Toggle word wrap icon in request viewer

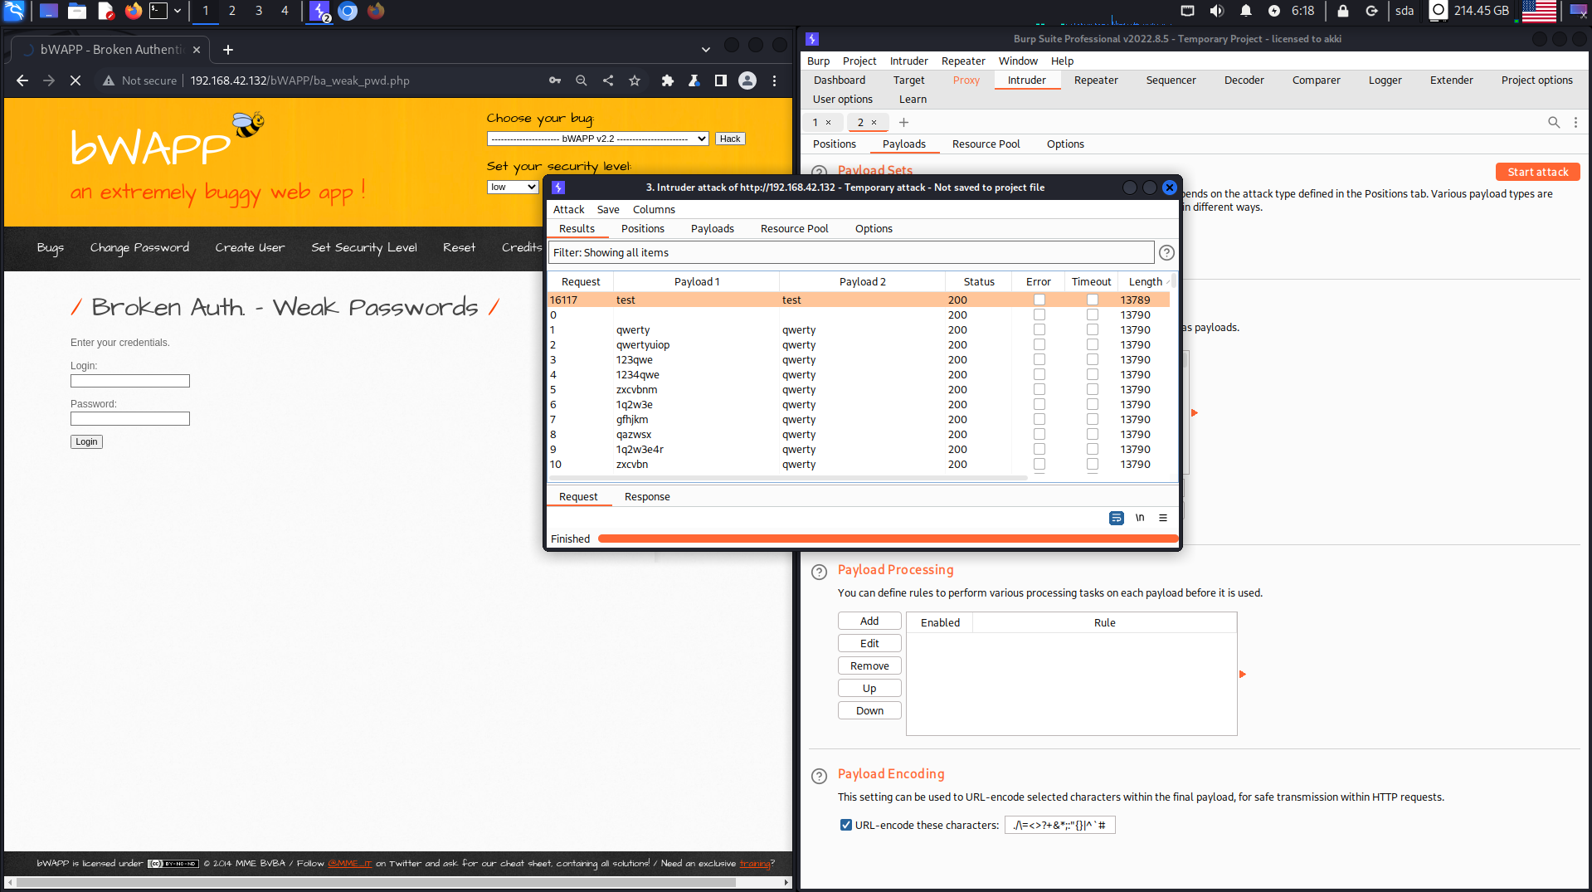[x=1117, y=518]
